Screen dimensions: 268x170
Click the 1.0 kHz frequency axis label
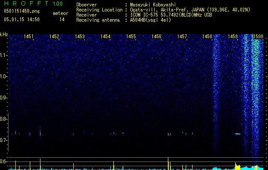[x=4, y=76]
